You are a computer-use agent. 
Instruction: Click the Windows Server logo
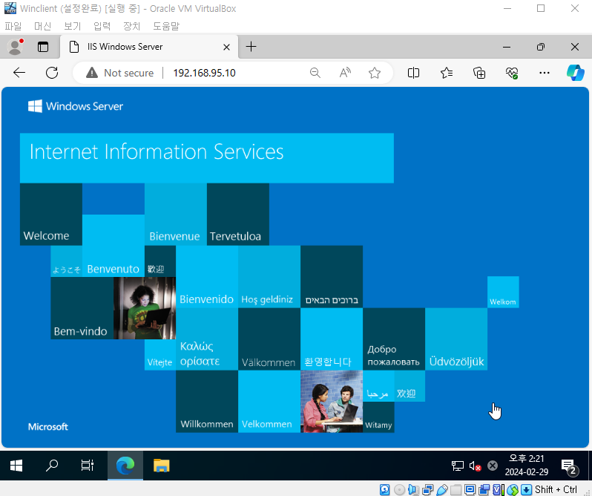point(76,106)
